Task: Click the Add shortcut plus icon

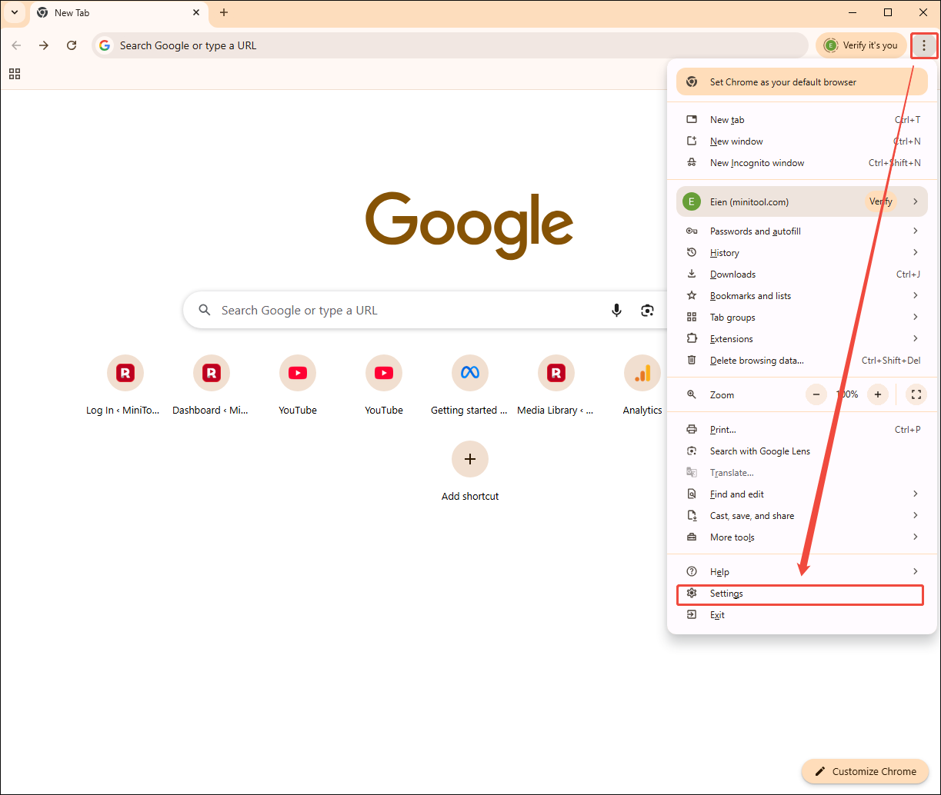Action: 469,459
